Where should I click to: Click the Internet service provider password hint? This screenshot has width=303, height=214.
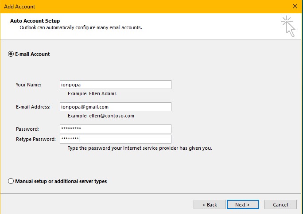click(x=140, y=148)
